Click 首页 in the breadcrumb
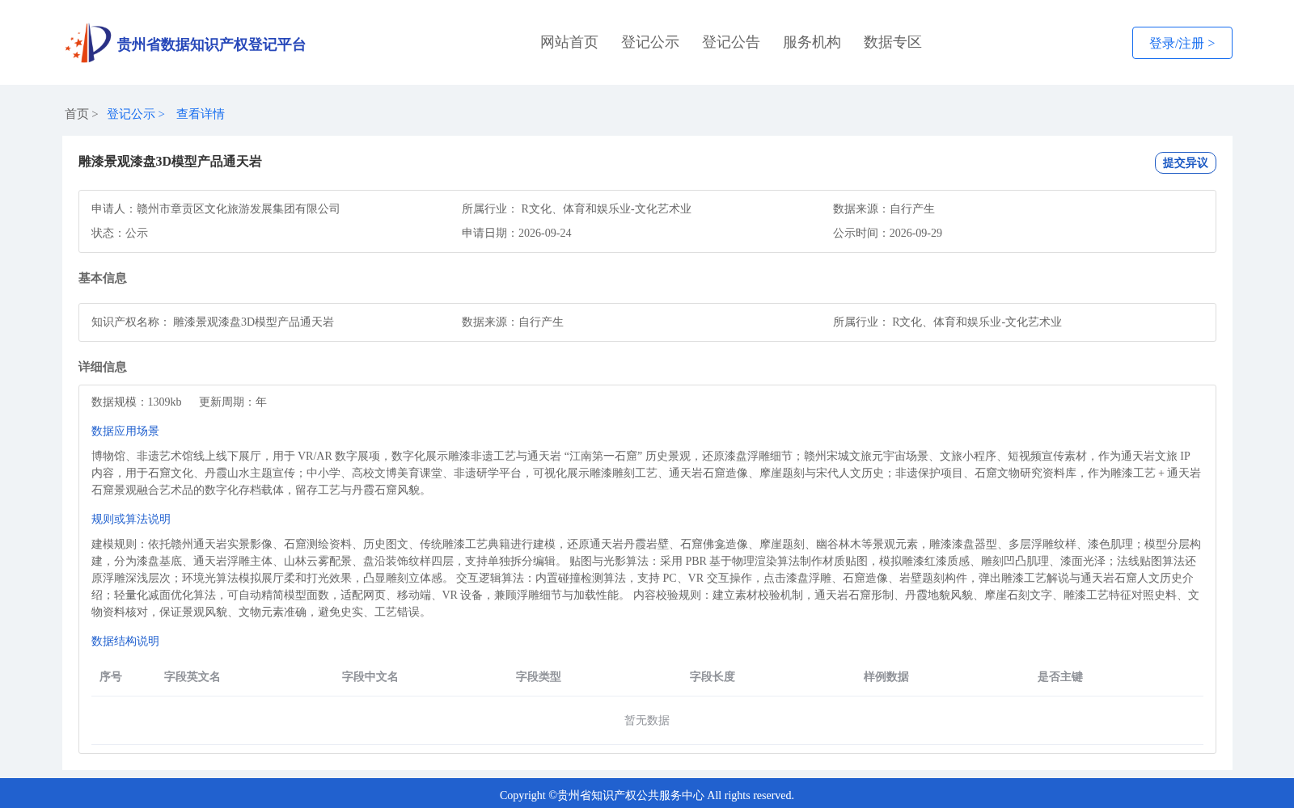 coord(77,114)
